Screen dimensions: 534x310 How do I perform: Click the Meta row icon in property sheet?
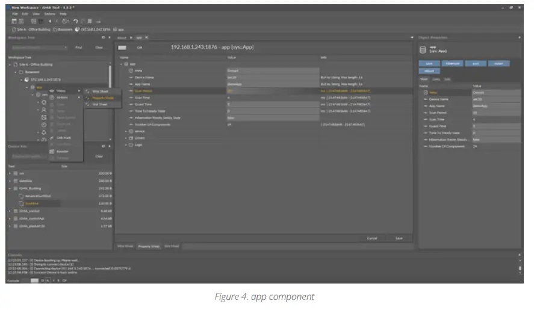point(131,70)
